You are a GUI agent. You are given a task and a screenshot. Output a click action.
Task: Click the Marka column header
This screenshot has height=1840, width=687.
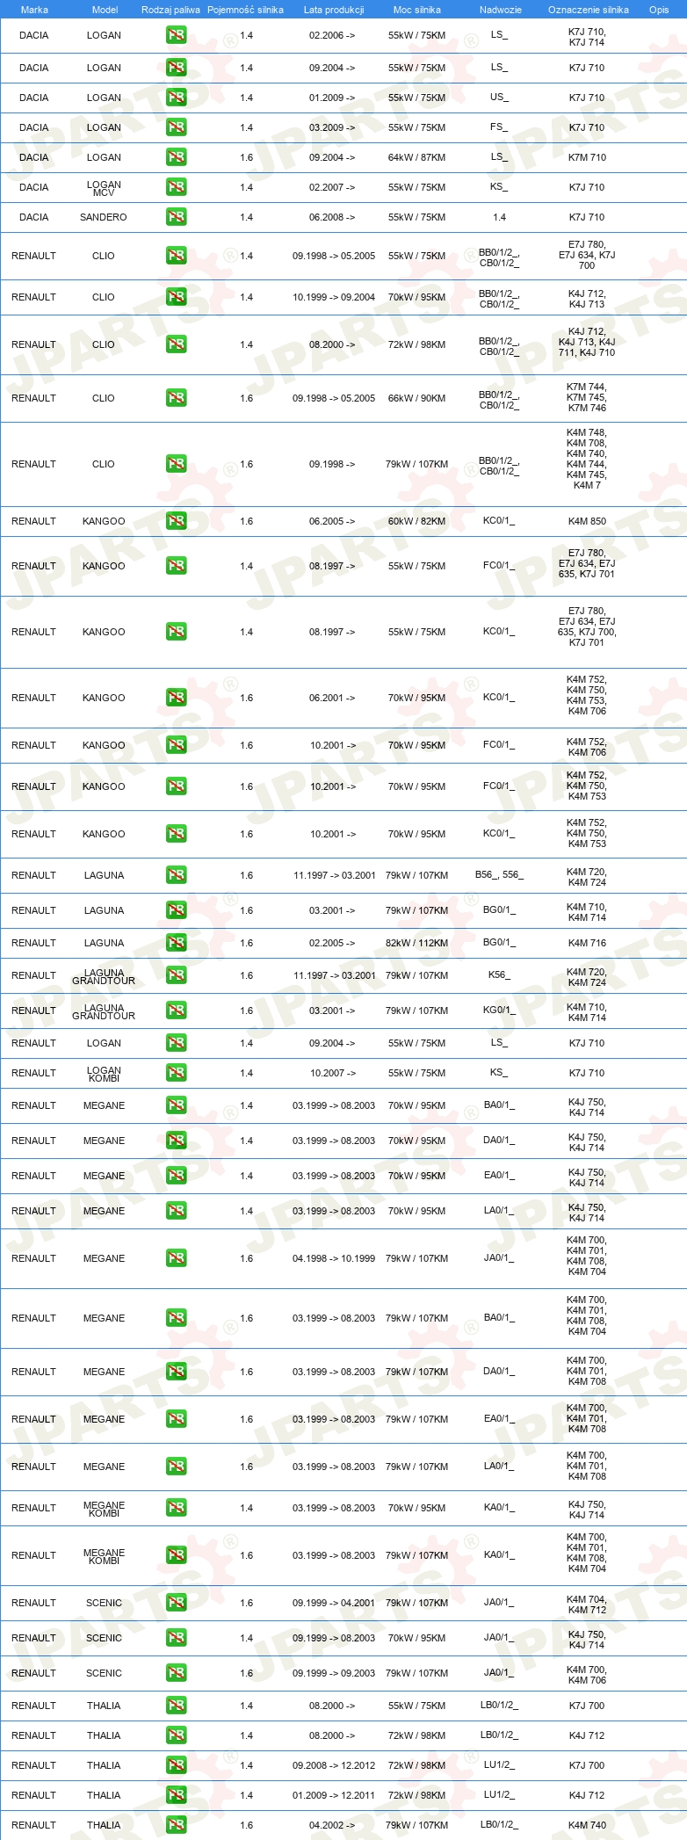coord(34,10)
